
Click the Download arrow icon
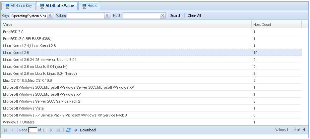(76, 130)
